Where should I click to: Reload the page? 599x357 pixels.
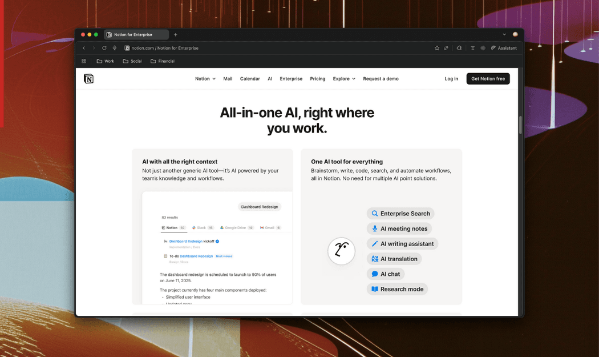point(104,48)
